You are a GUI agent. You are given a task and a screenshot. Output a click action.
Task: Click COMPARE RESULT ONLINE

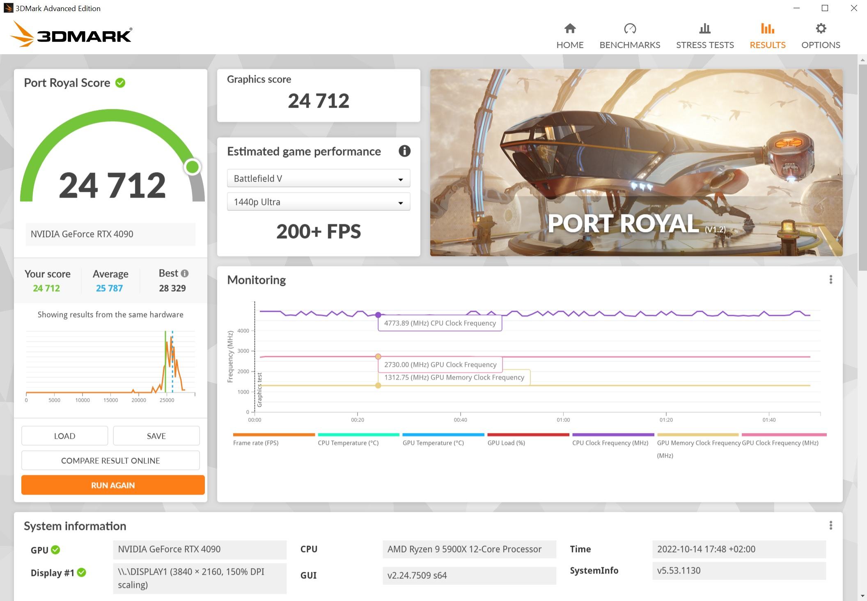click(110, 461)
